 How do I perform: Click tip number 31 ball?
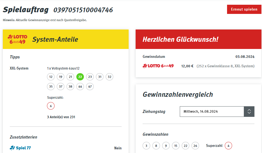[100, 77]
